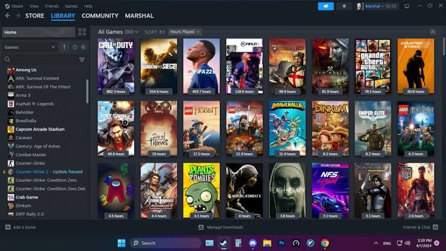Click the recent activity clock icon
446x251 pixels.
(75, 47)
